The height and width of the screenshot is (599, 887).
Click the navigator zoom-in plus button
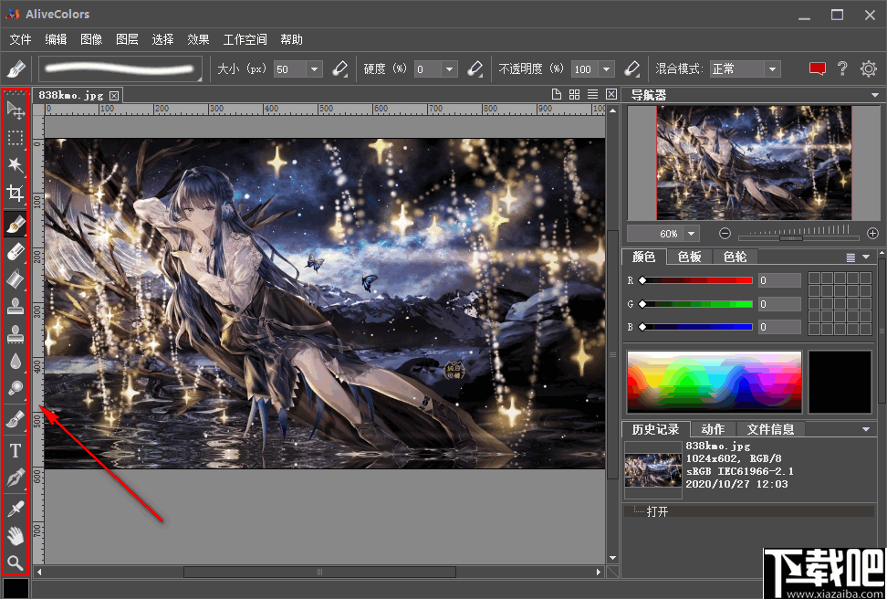pos(872,233)
